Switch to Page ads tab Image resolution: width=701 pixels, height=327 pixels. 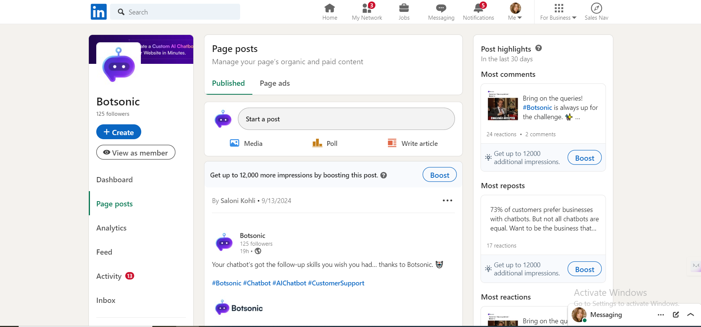click(275, 83)
